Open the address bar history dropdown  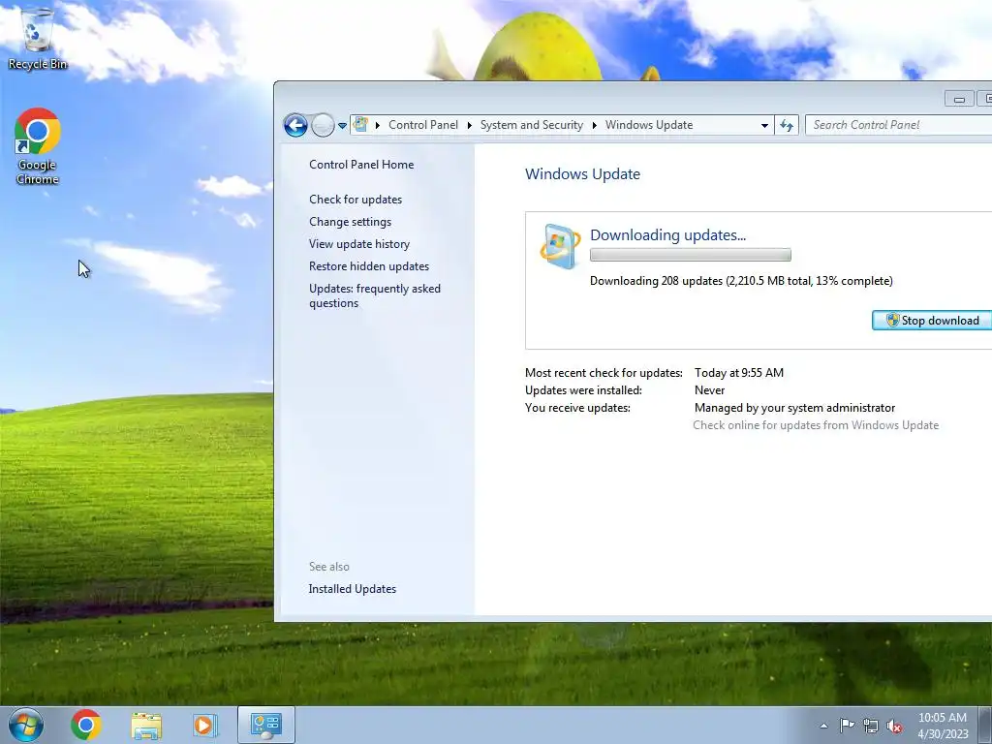pos(764,125)
